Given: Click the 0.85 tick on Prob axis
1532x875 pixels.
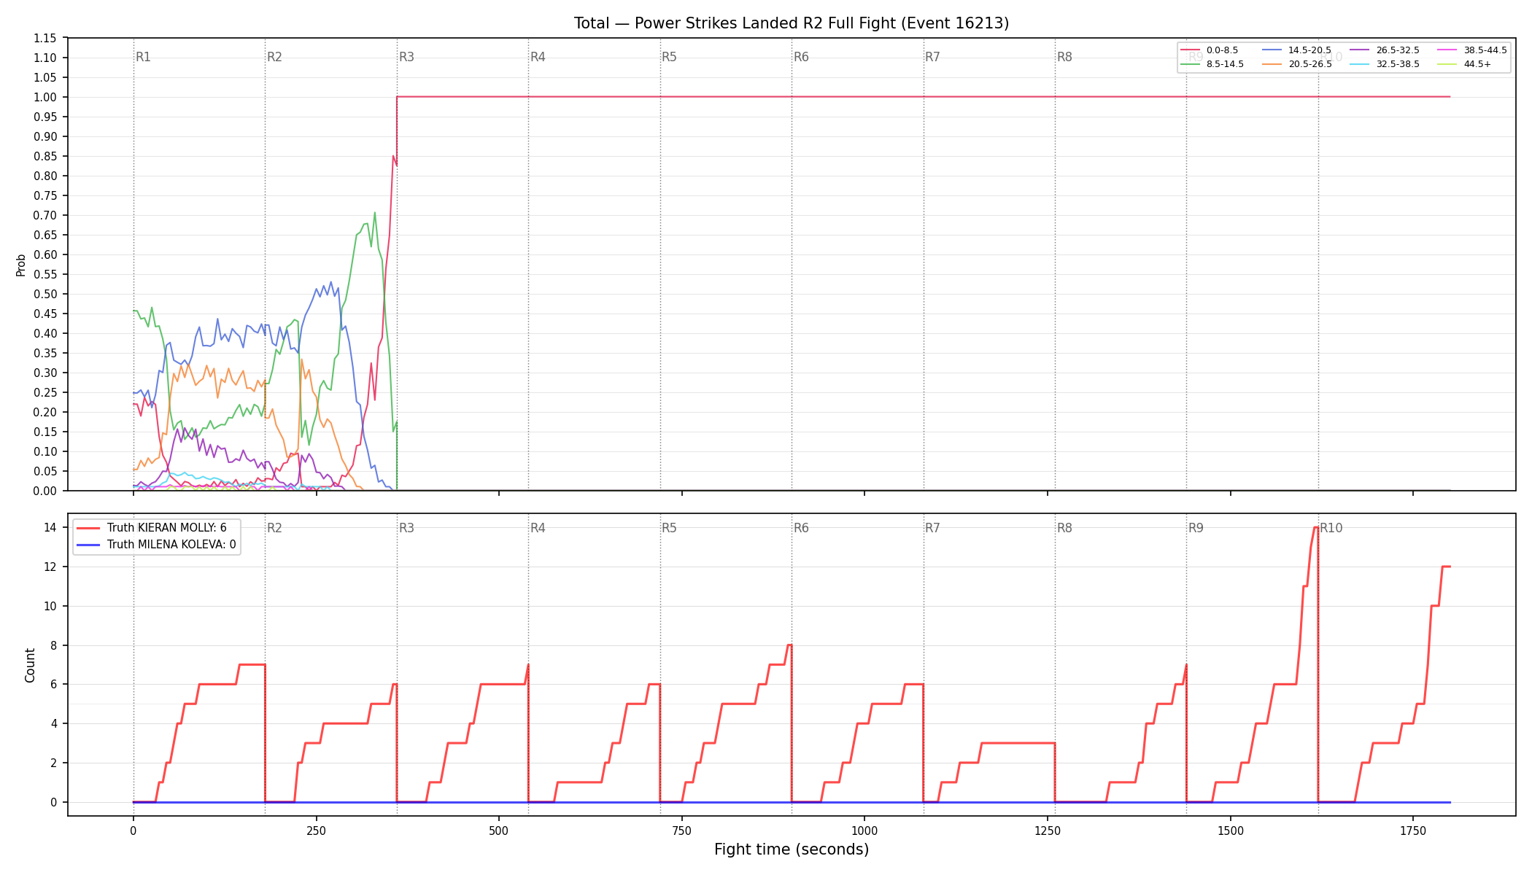Looking at the screenshot, I should [45, 156].
